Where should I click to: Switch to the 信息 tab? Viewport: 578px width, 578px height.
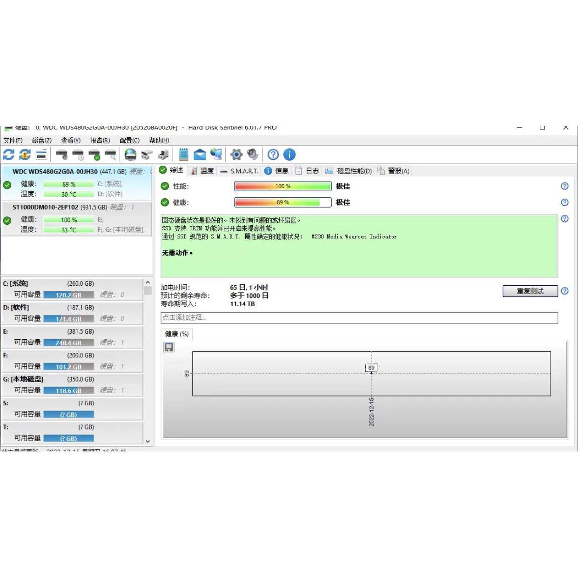coord(276,171)
